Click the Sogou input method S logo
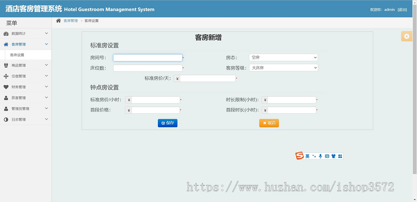Viewport: 417px width, 202px height. (x=300, y=156)
